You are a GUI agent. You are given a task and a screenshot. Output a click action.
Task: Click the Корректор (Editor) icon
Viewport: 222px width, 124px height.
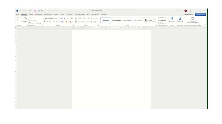pos(180,18)
